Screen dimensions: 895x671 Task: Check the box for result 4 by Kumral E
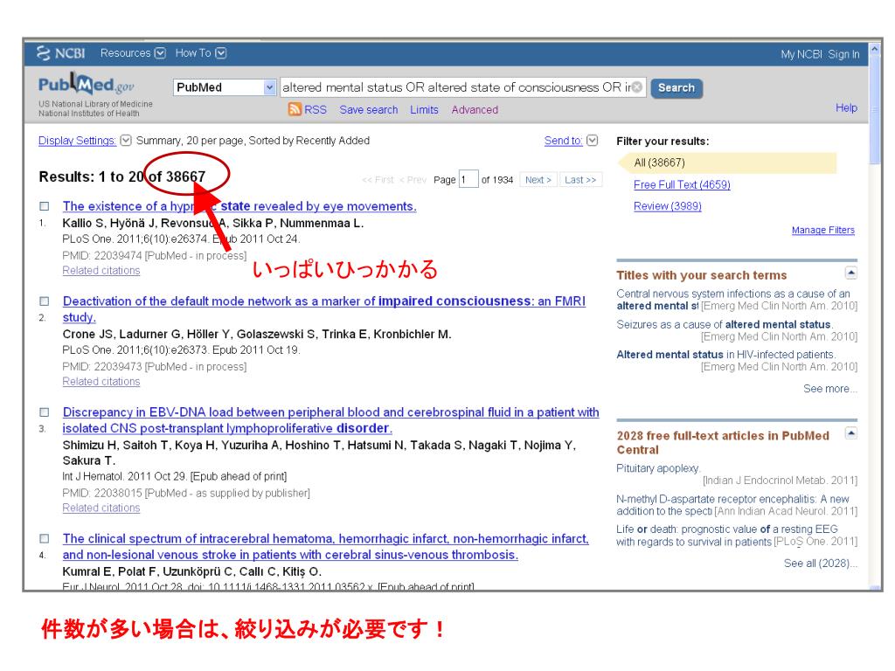(x=44, y=538)
